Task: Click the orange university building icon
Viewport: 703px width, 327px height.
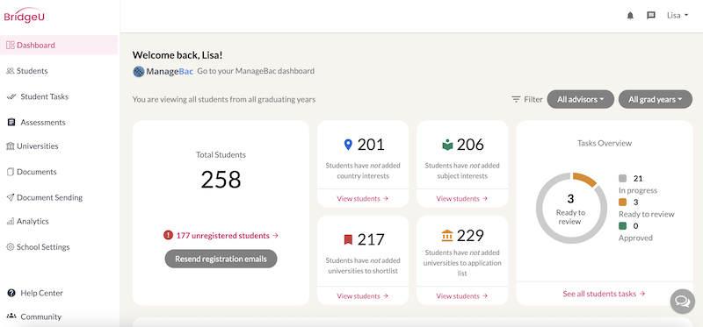Action: tap(447, 235)
